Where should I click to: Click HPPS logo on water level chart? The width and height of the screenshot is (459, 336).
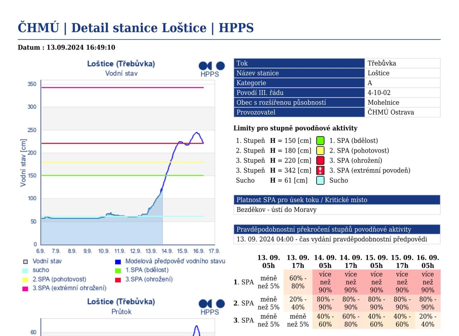pyautogui.click(x=211, y=69)
